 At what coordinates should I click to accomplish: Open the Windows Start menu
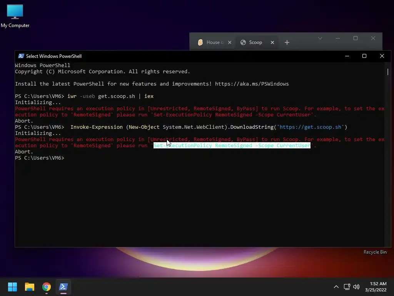[x=12, y=287]
